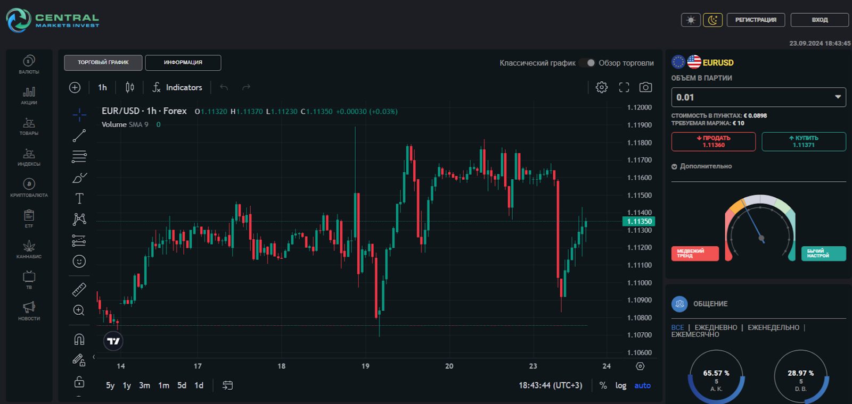Set chart range to 5d
This screenshot has width=852, height=404.
(182, 385)
